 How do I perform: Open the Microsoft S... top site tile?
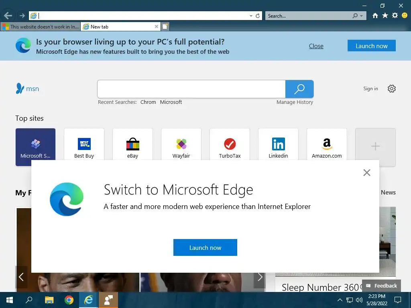(35, 147)
